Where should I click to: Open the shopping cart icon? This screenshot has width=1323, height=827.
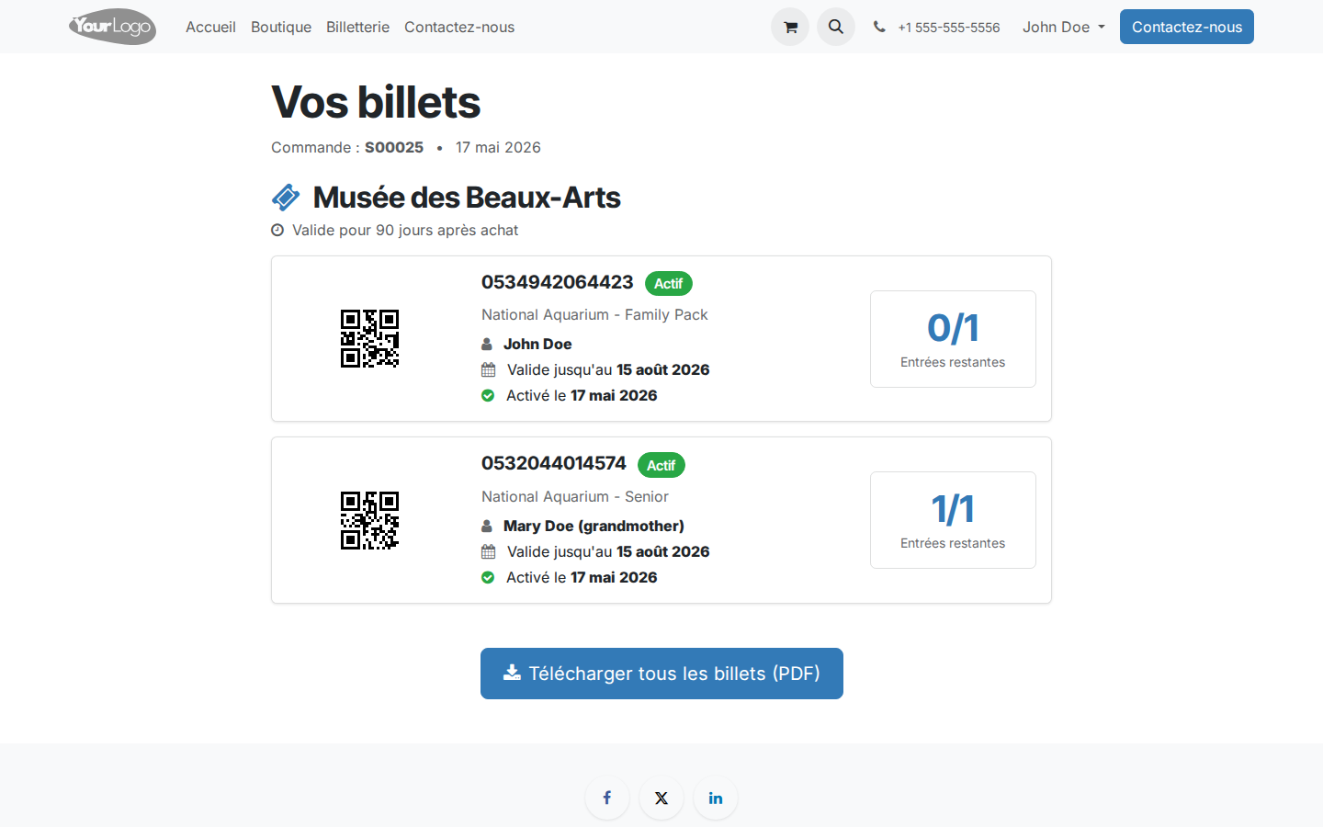click(x=790, y=27)
